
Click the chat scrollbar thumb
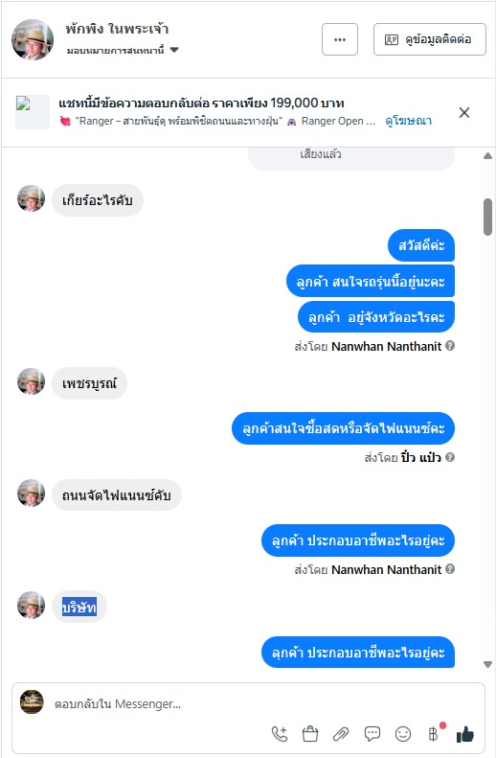[487, 217]
